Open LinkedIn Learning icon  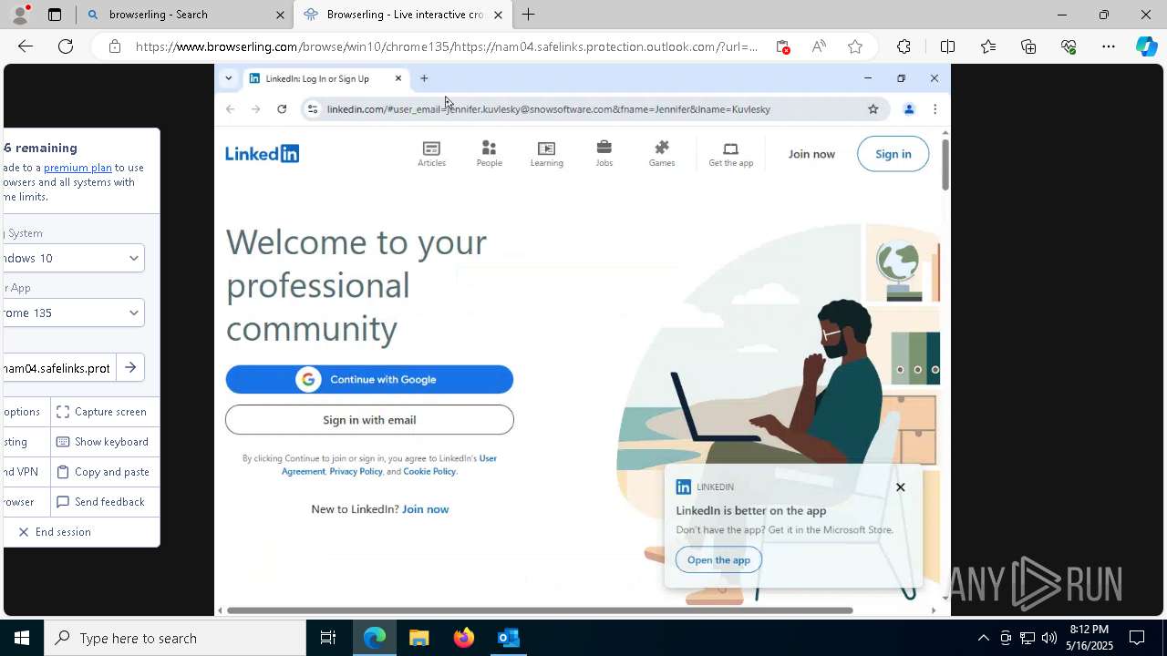[546, 153]
